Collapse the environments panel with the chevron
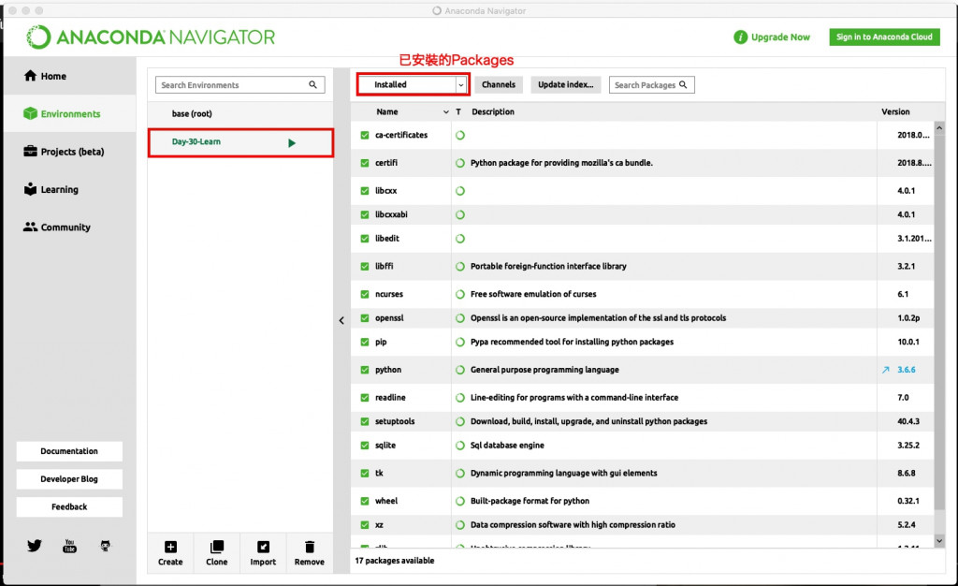This screenshot has width=958, height=586. point(341,320)
